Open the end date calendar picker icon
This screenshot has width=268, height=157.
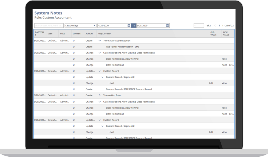tap(167, 26)
